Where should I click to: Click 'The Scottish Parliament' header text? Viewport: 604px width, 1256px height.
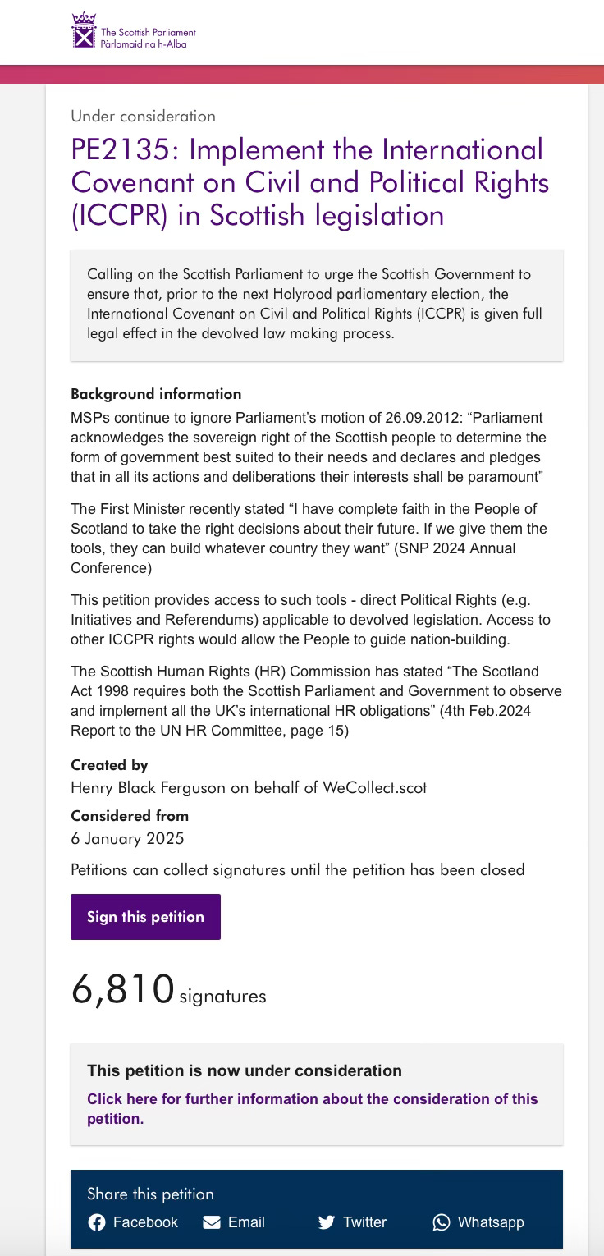coord(148,33)
